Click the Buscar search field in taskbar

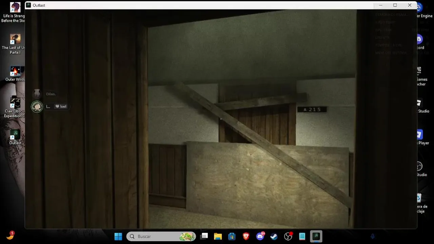(161, 236)
